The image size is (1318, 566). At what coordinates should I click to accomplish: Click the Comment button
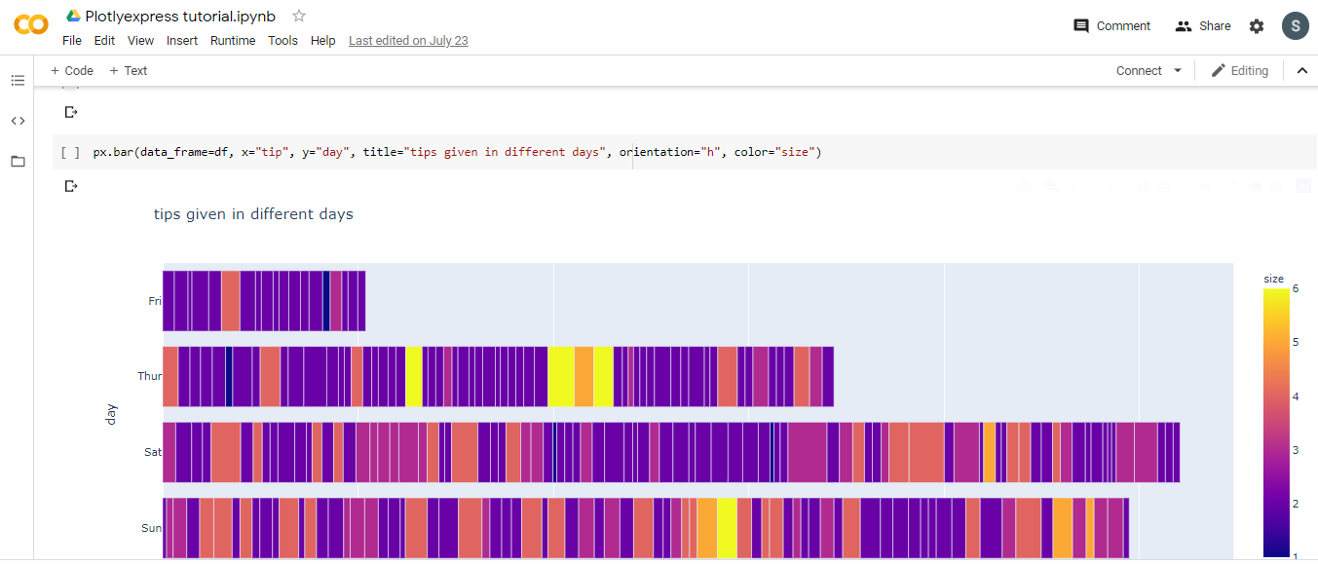[x=1111, y=26]
